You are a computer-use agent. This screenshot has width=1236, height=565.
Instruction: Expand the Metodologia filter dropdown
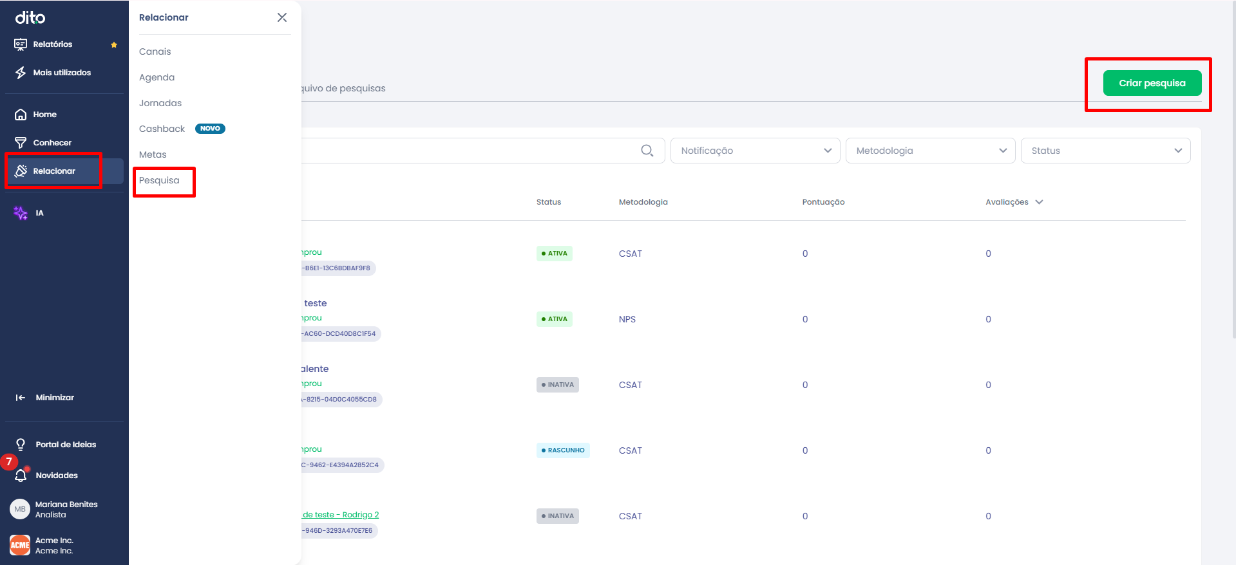(930, 151)
